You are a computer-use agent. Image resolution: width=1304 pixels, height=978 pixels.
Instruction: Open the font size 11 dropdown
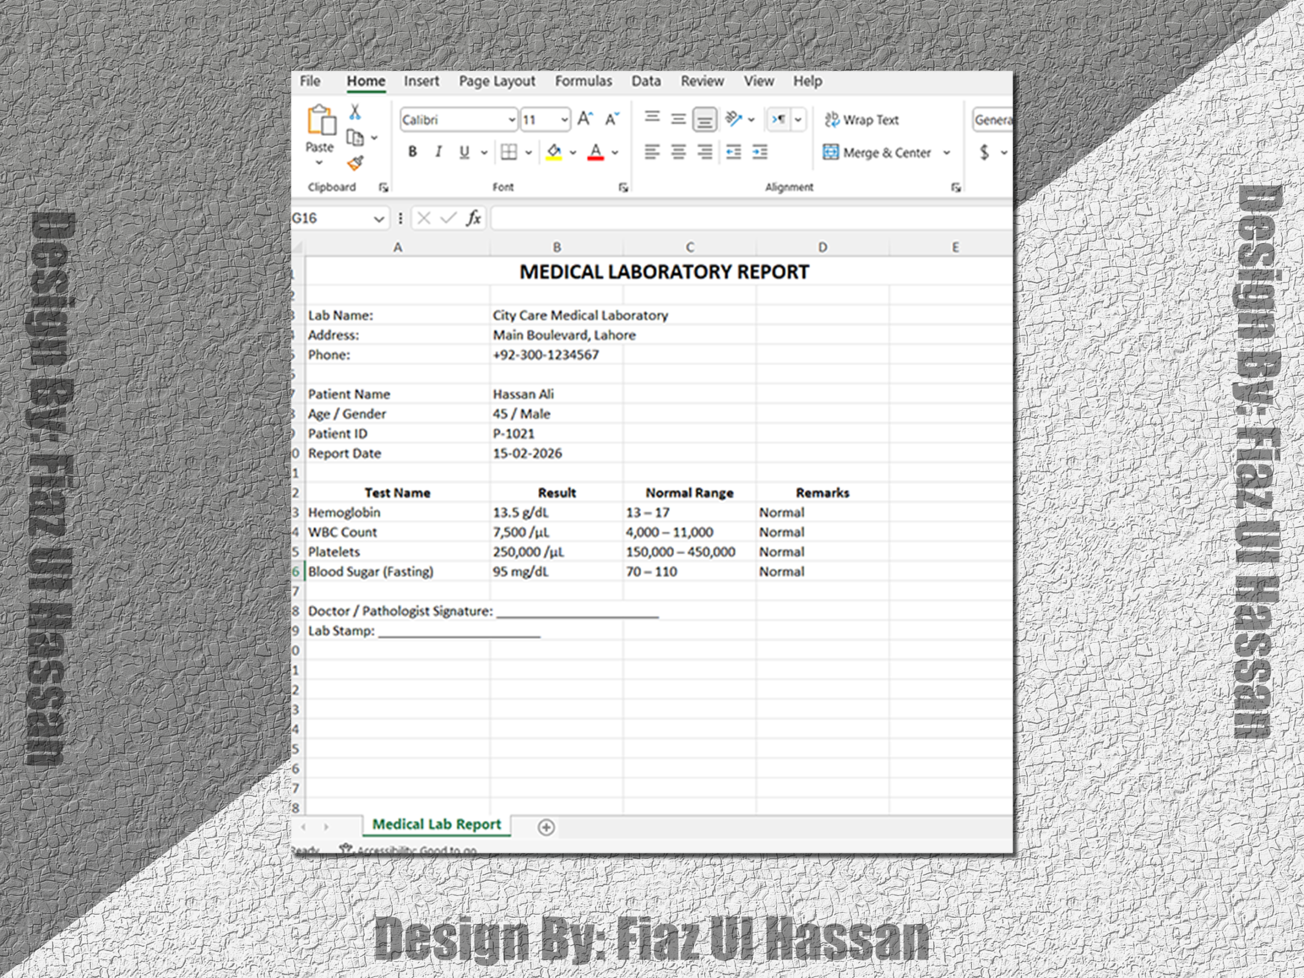pos(564,120)
